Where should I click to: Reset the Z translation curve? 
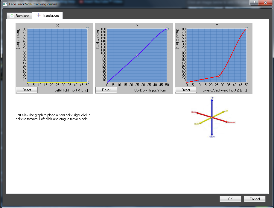(x=186, y=90)
